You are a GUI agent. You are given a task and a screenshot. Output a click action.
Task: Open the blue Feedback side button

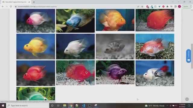(x=188, y=56)
